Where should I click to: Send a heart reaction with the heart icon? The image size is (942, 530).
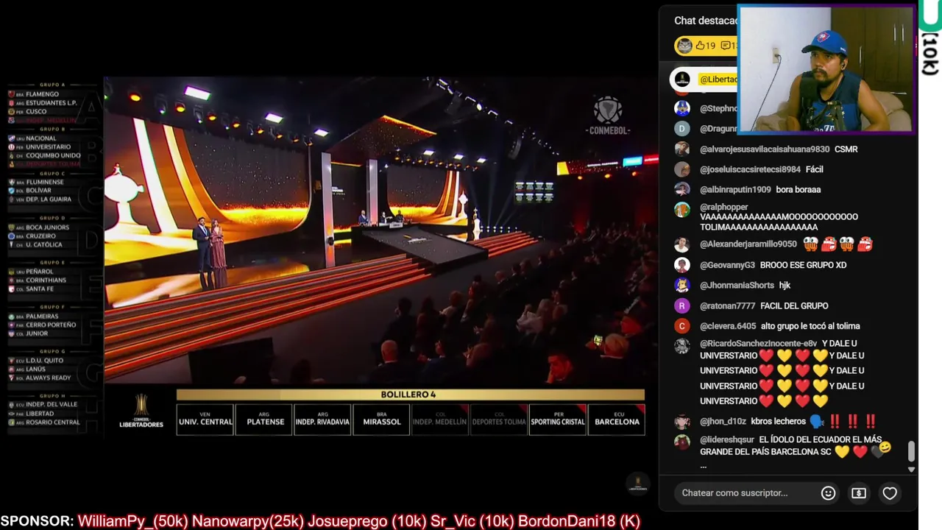pos(890,493)
